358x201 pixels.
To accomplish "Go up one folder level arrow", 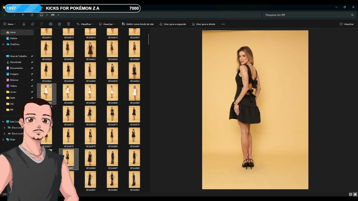I will [x=23, y=15].
